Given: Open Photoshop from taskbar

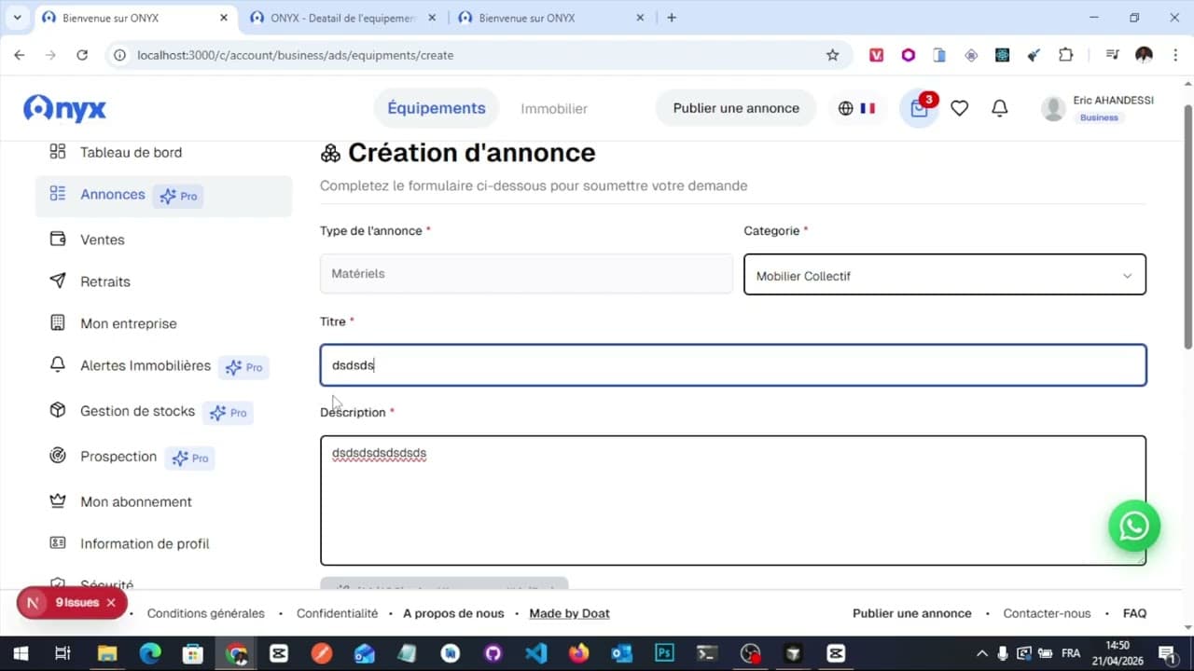Looking at the screenshot, I should coord(664,653).
